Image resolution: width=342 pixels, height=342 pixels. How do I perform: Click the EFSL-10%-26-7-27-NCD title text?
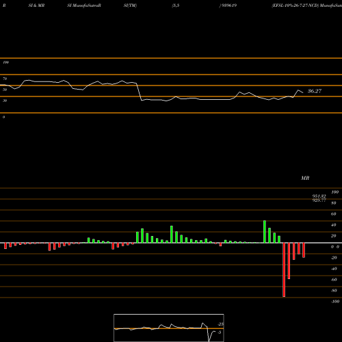click(x=295, y=5)
